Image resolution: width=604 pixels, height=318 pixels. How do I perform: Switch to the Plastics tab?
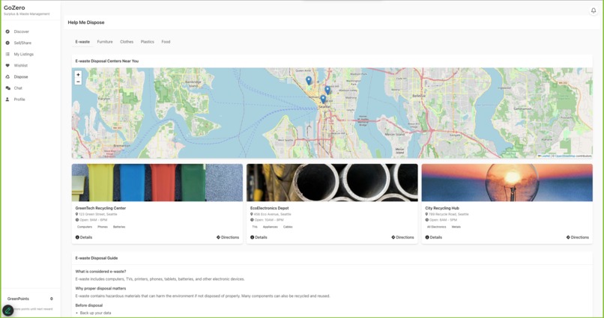[x=147, y=42]
